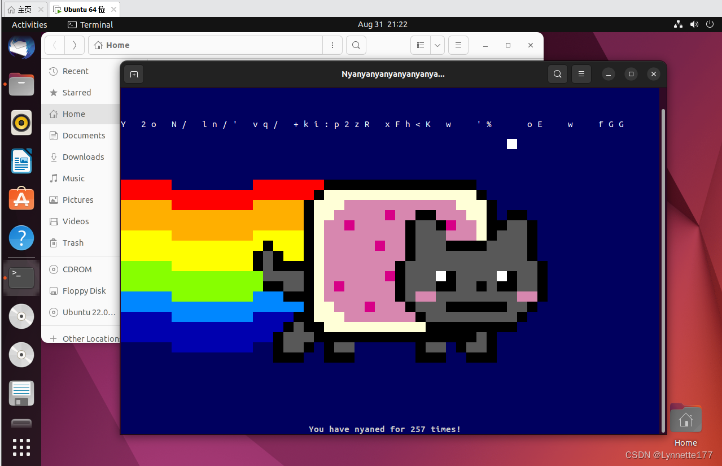The width and height of the screenshot is (722, 466).
Task: Open Ubuntu Software from the dock
Action: [21, 199]
